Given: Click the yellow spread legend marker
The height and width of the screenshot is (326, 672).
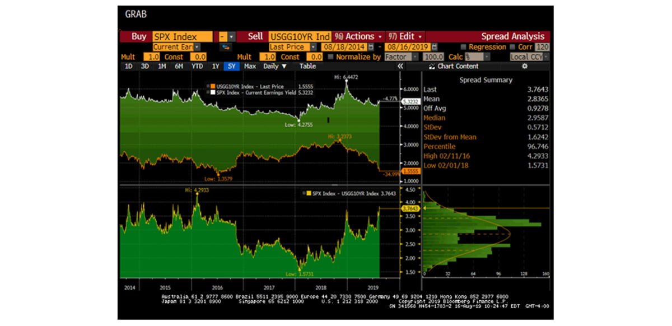Looking at the screenshot, I should tap(307, 194).
